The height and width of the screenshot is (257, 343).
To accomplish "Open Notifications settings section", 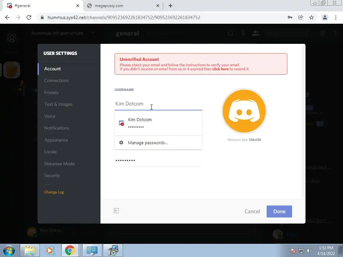I will 57,128.
